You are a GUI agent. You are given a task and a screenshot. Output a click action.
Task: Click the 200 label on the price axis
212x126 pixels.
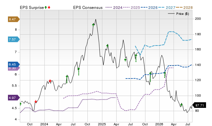pos(198,19)
